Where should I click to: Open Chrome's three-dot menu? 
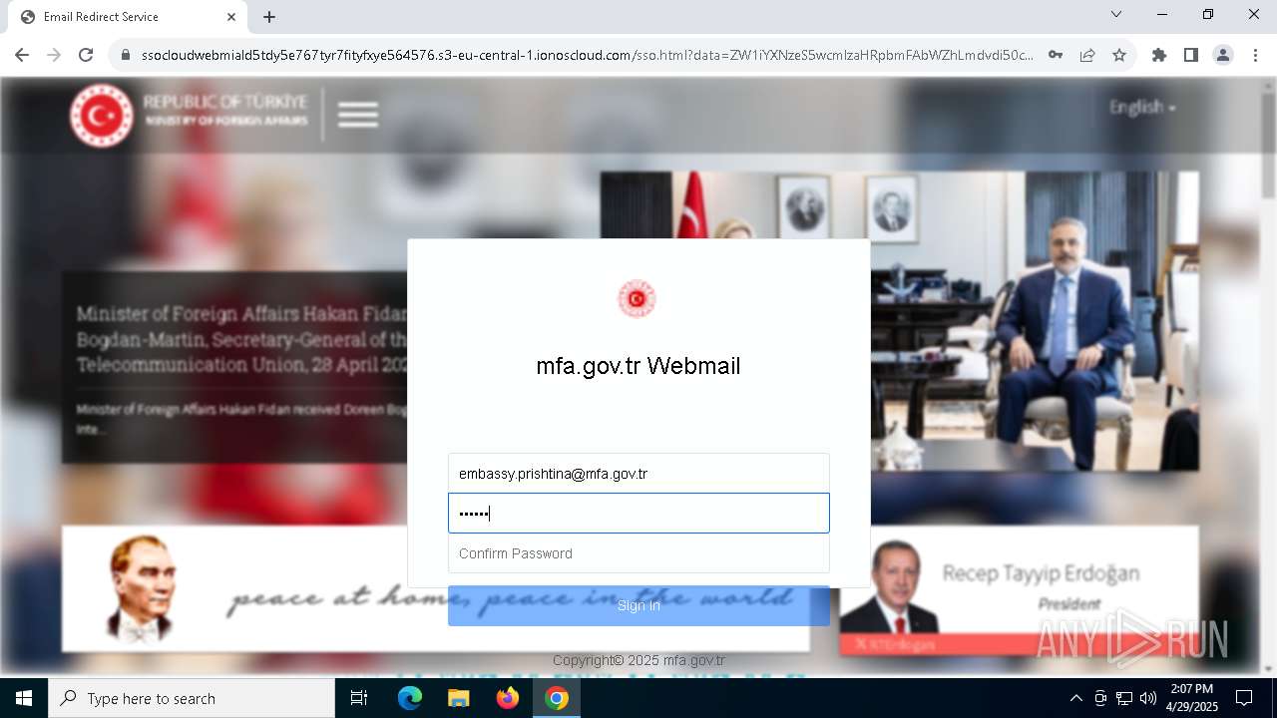point(1255,55)
